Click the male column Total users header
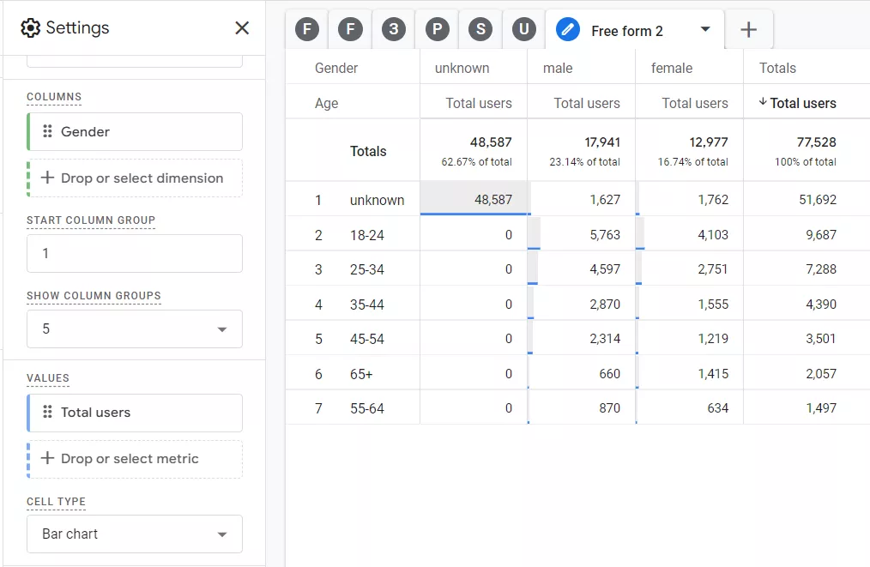The width and height of the screenshot is (870, 567). tap(587, 103)
